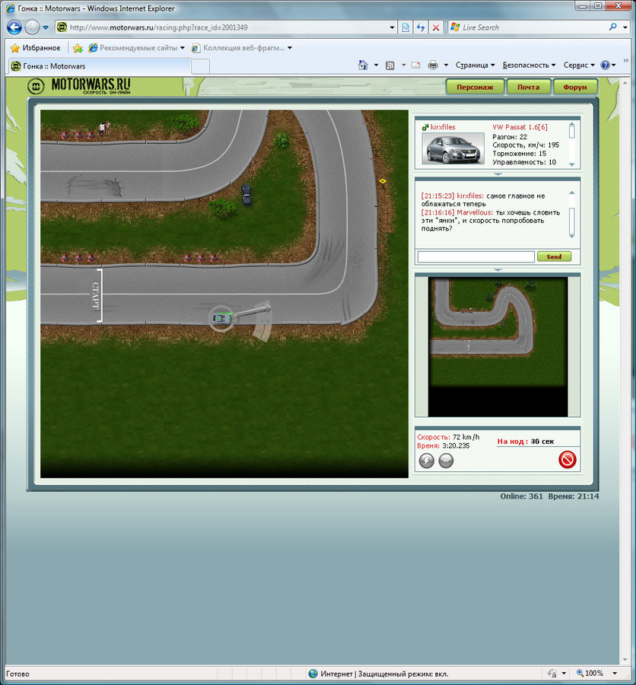This screenshot has height=685, width=636.
Task: Expand the zoom level dropdown arrow
Action: coord(615,674)
